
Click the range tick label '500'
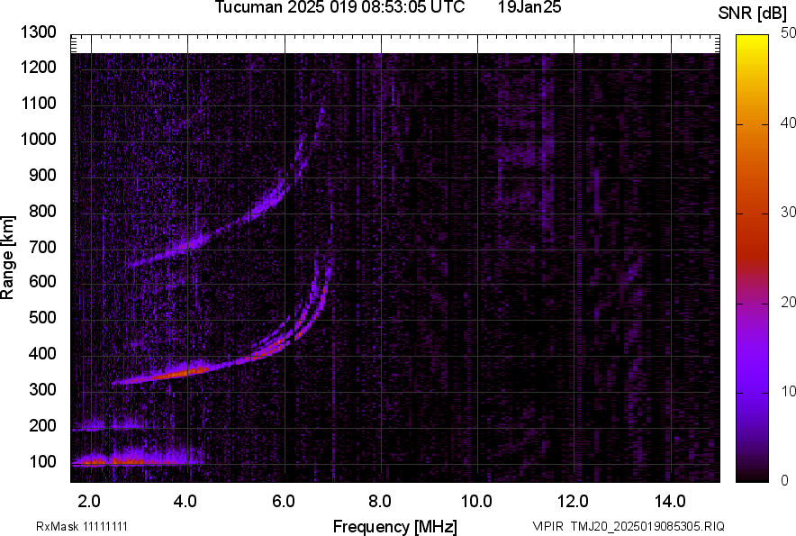point(42,317)
